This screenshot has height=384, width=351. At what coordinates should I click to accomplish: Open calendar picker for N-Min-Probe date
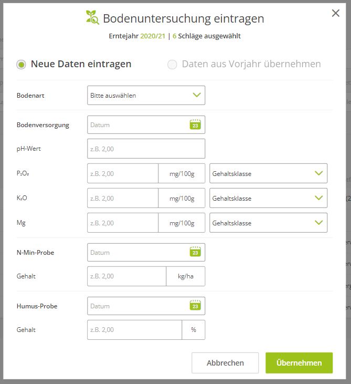(195, 252)
